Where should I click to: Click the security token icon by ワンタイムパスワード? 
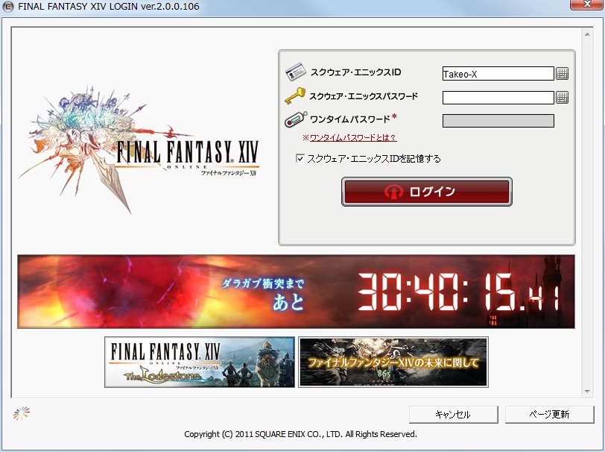296,120
